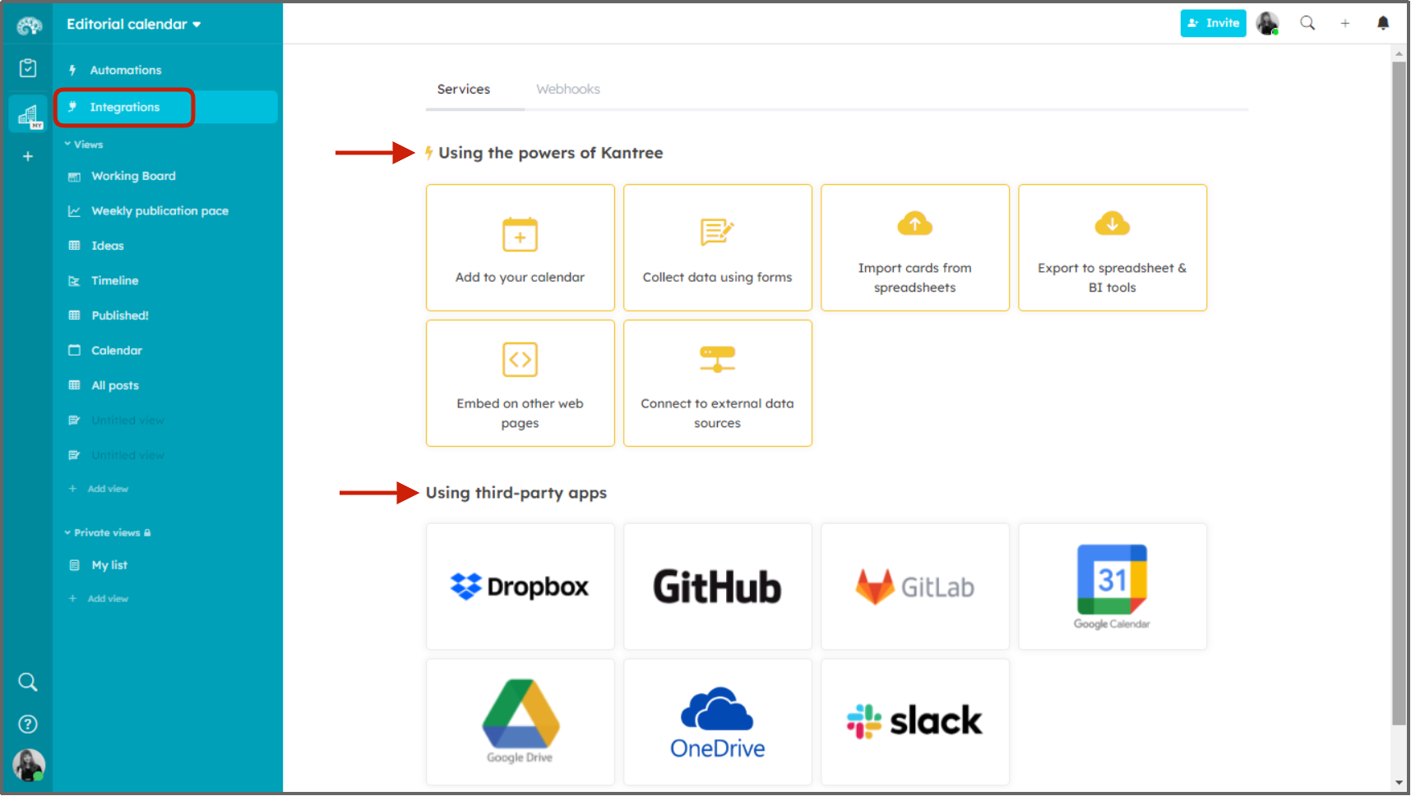Click the Invite button
The image size is (1411, 796).
pyautogui.click(x=1213, y=23)
